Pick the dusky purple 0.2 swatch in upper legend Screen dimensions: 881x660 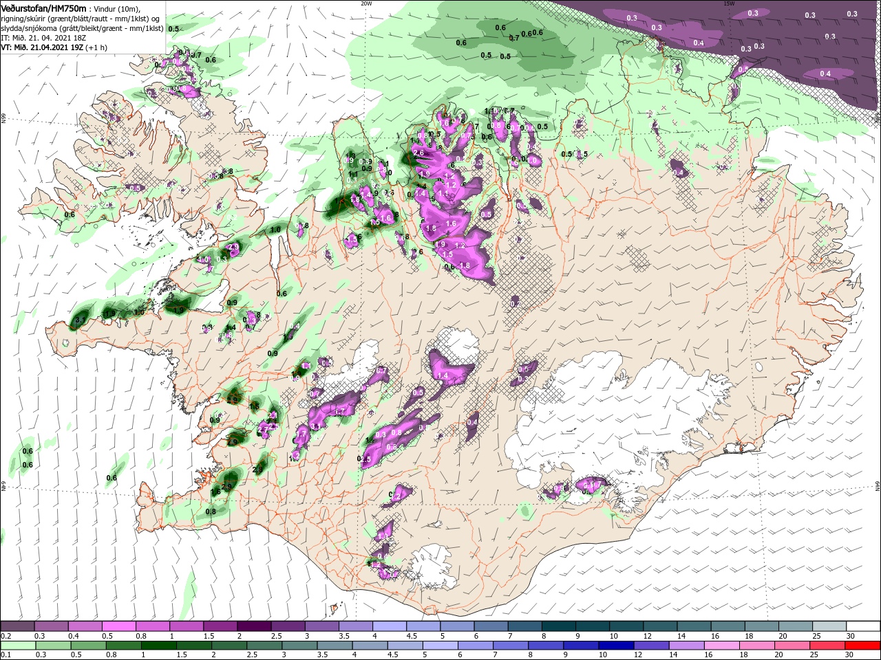click(17, 626)
